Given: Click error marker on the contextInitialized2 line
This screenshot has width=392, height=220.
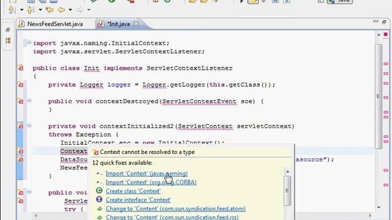Looking at the screenshot, I should (x=20, y=126).
